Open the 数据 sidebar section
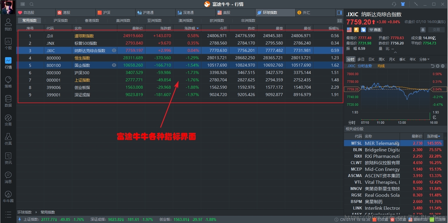The width and height of the screenshot is (448, 223). point(8,101)
